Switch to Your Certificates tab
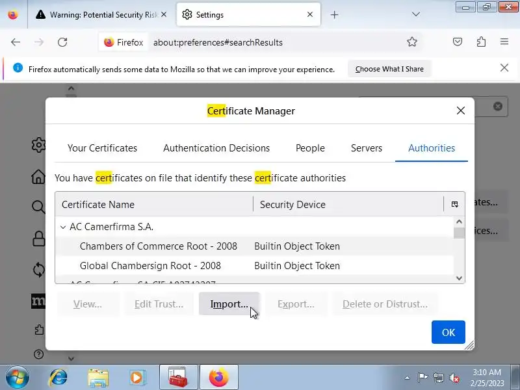Viewport: 520px width, 390px height. tap(102, 148)
